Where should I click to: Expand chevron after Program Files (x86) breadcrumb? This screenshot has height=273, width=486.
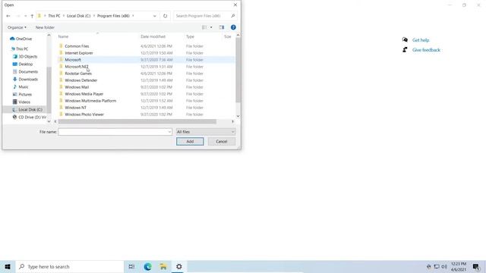133,16
